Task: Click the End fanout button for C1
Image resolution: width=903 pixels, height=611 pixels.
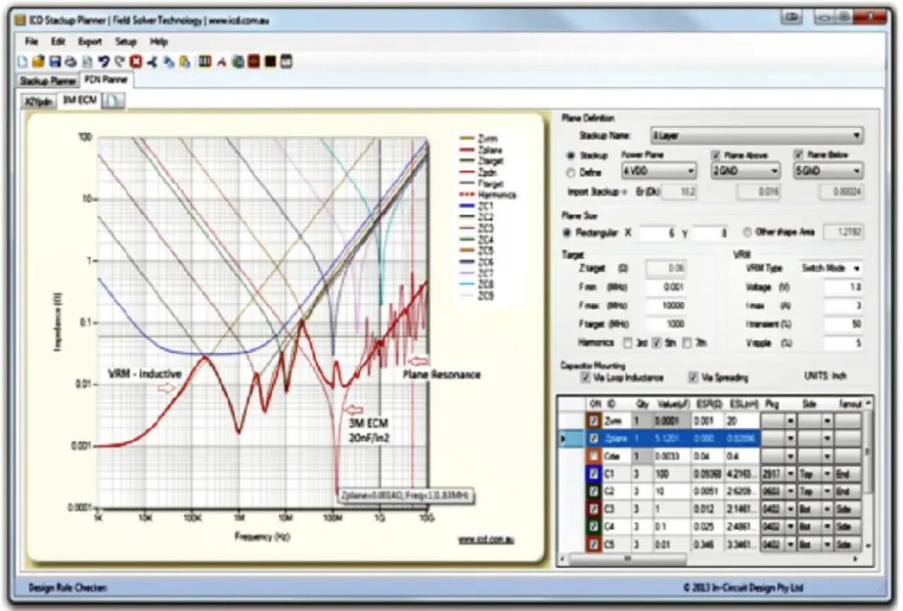Action: (x=848, y=473)
